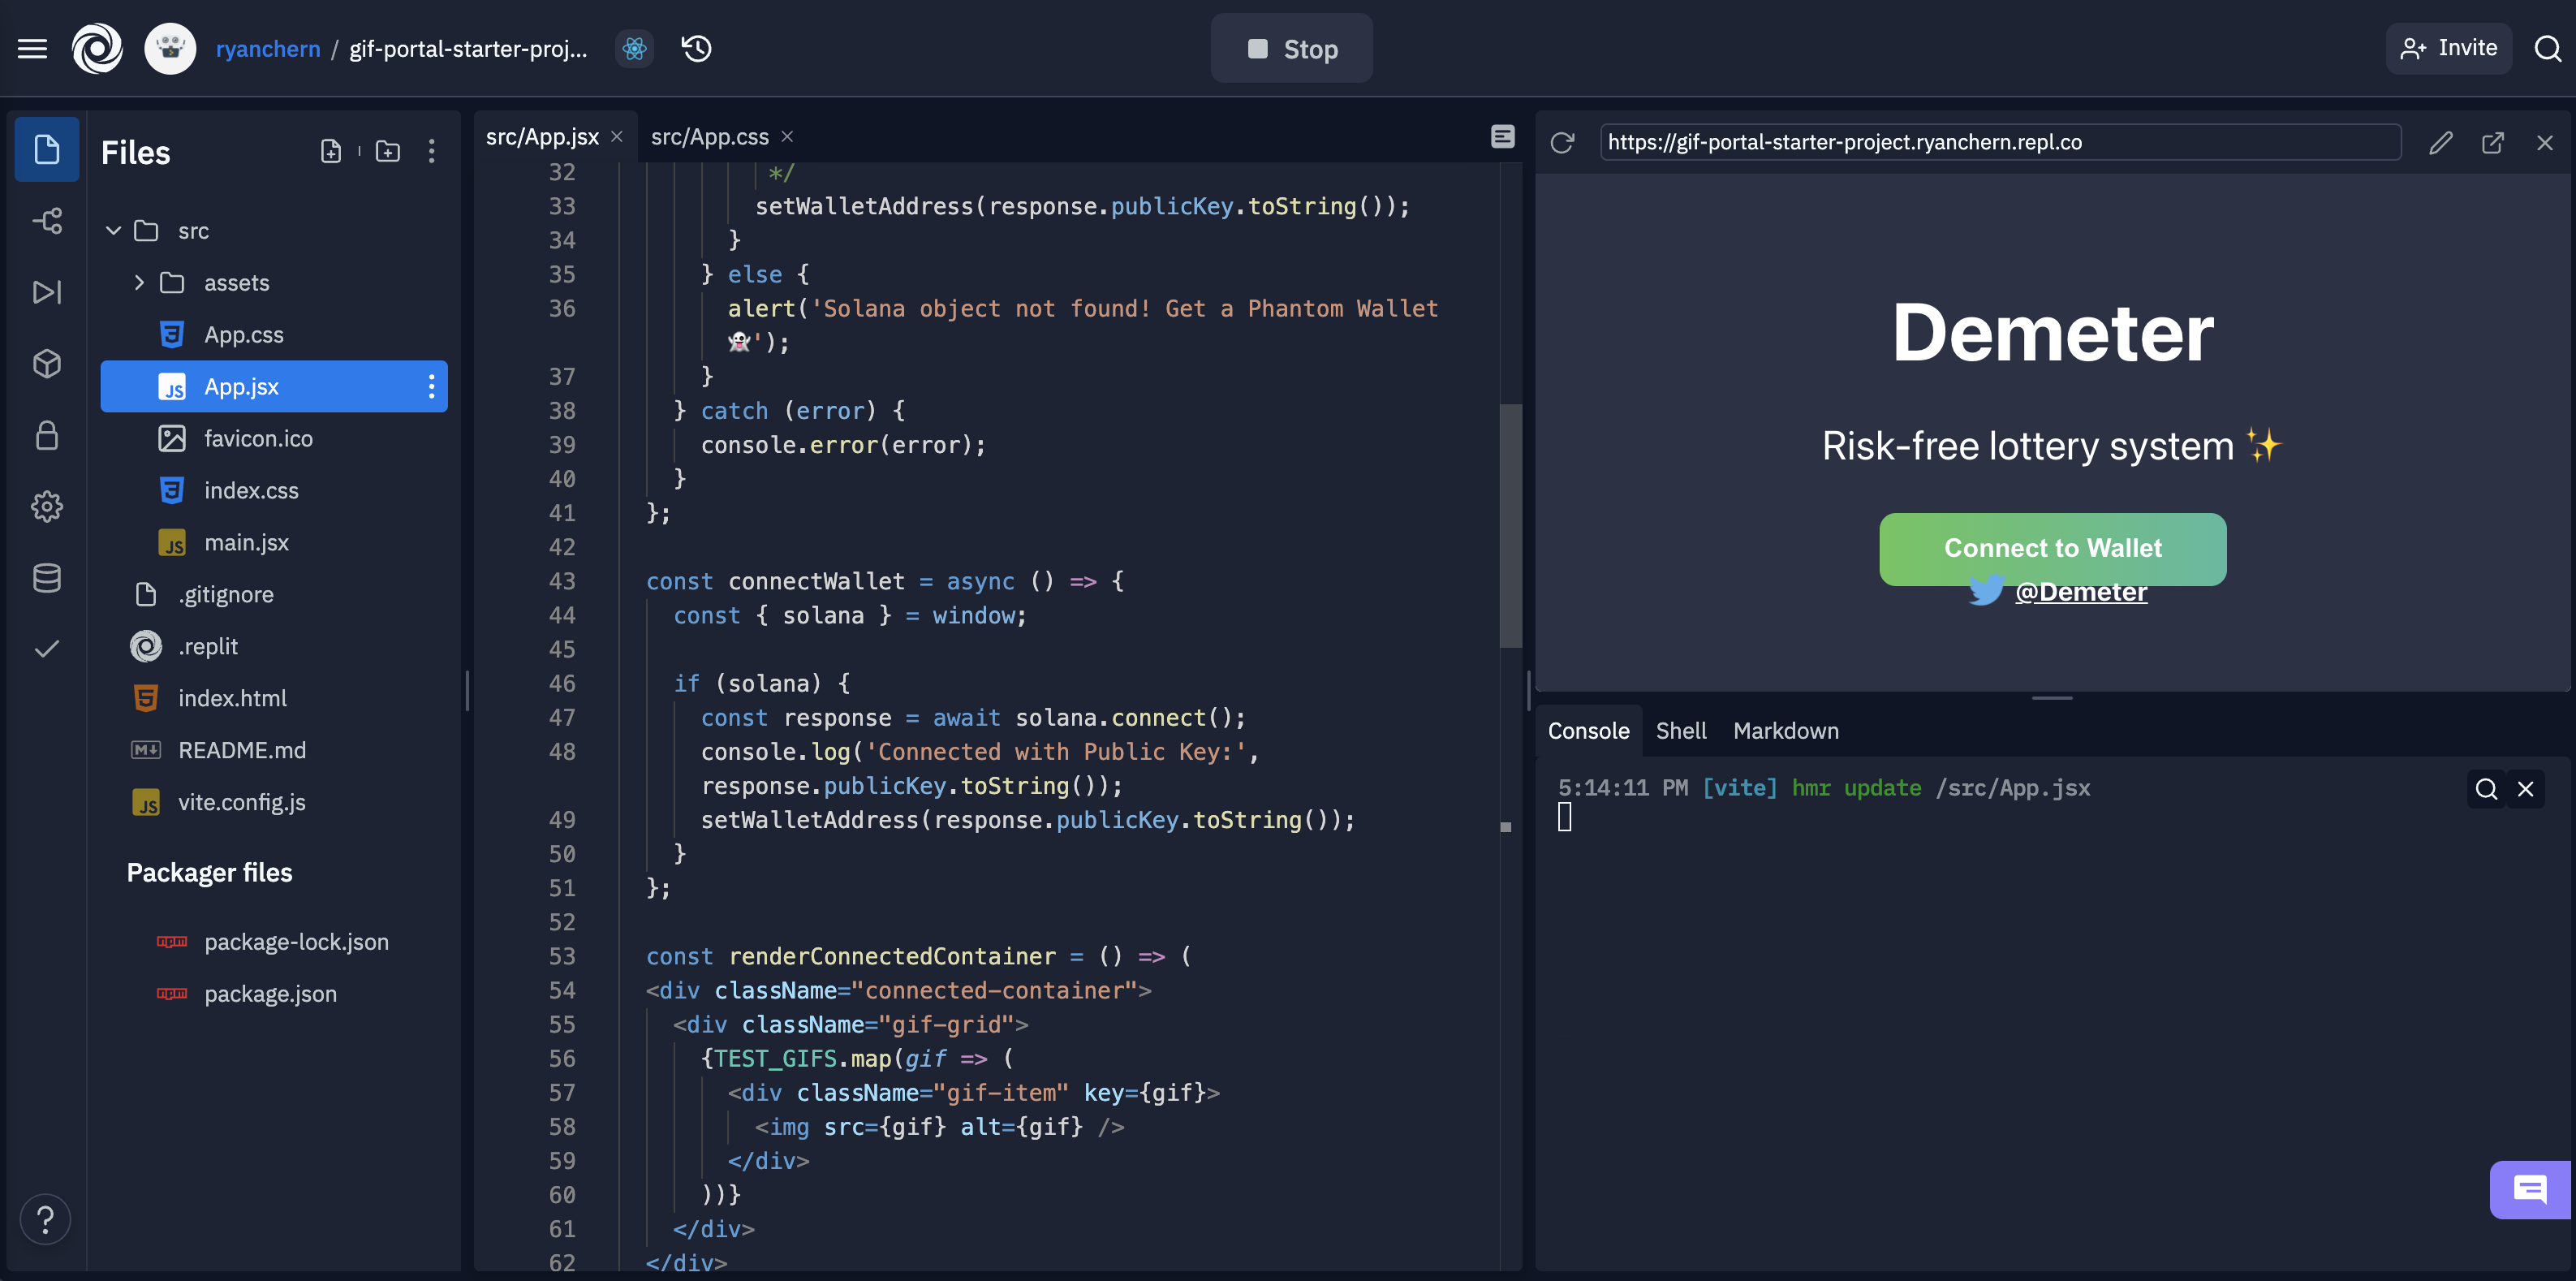The image size is (2576, 1281).
Task: Collapse the src folder
Action: coord(113,231)
